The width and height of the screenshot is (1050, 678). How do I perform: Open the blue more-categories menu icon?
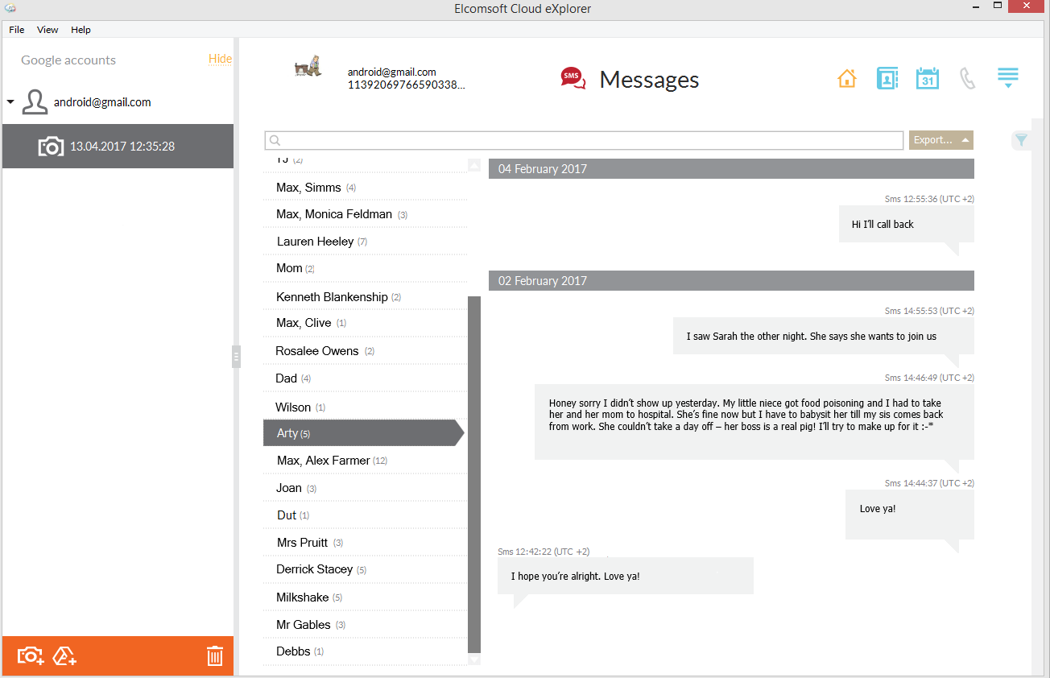click(x=1007, y=78)
